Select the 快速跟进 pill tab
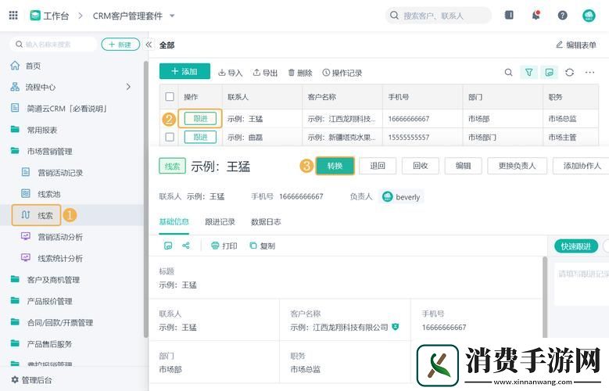The image size is (609, 391). pos(576,246)
